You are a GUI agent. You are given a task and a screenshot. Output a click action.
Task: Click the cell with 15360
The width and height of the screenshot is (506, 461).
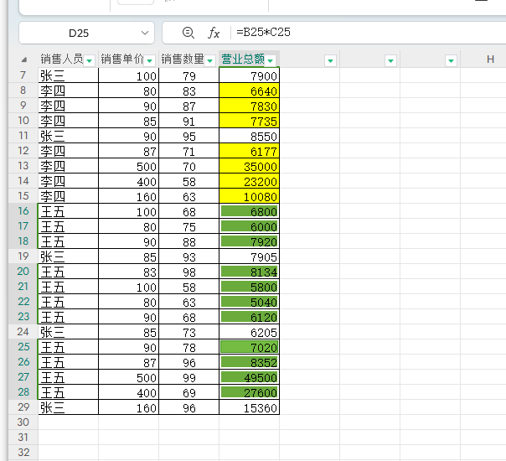pyautogui.click(x=249, y=407)
